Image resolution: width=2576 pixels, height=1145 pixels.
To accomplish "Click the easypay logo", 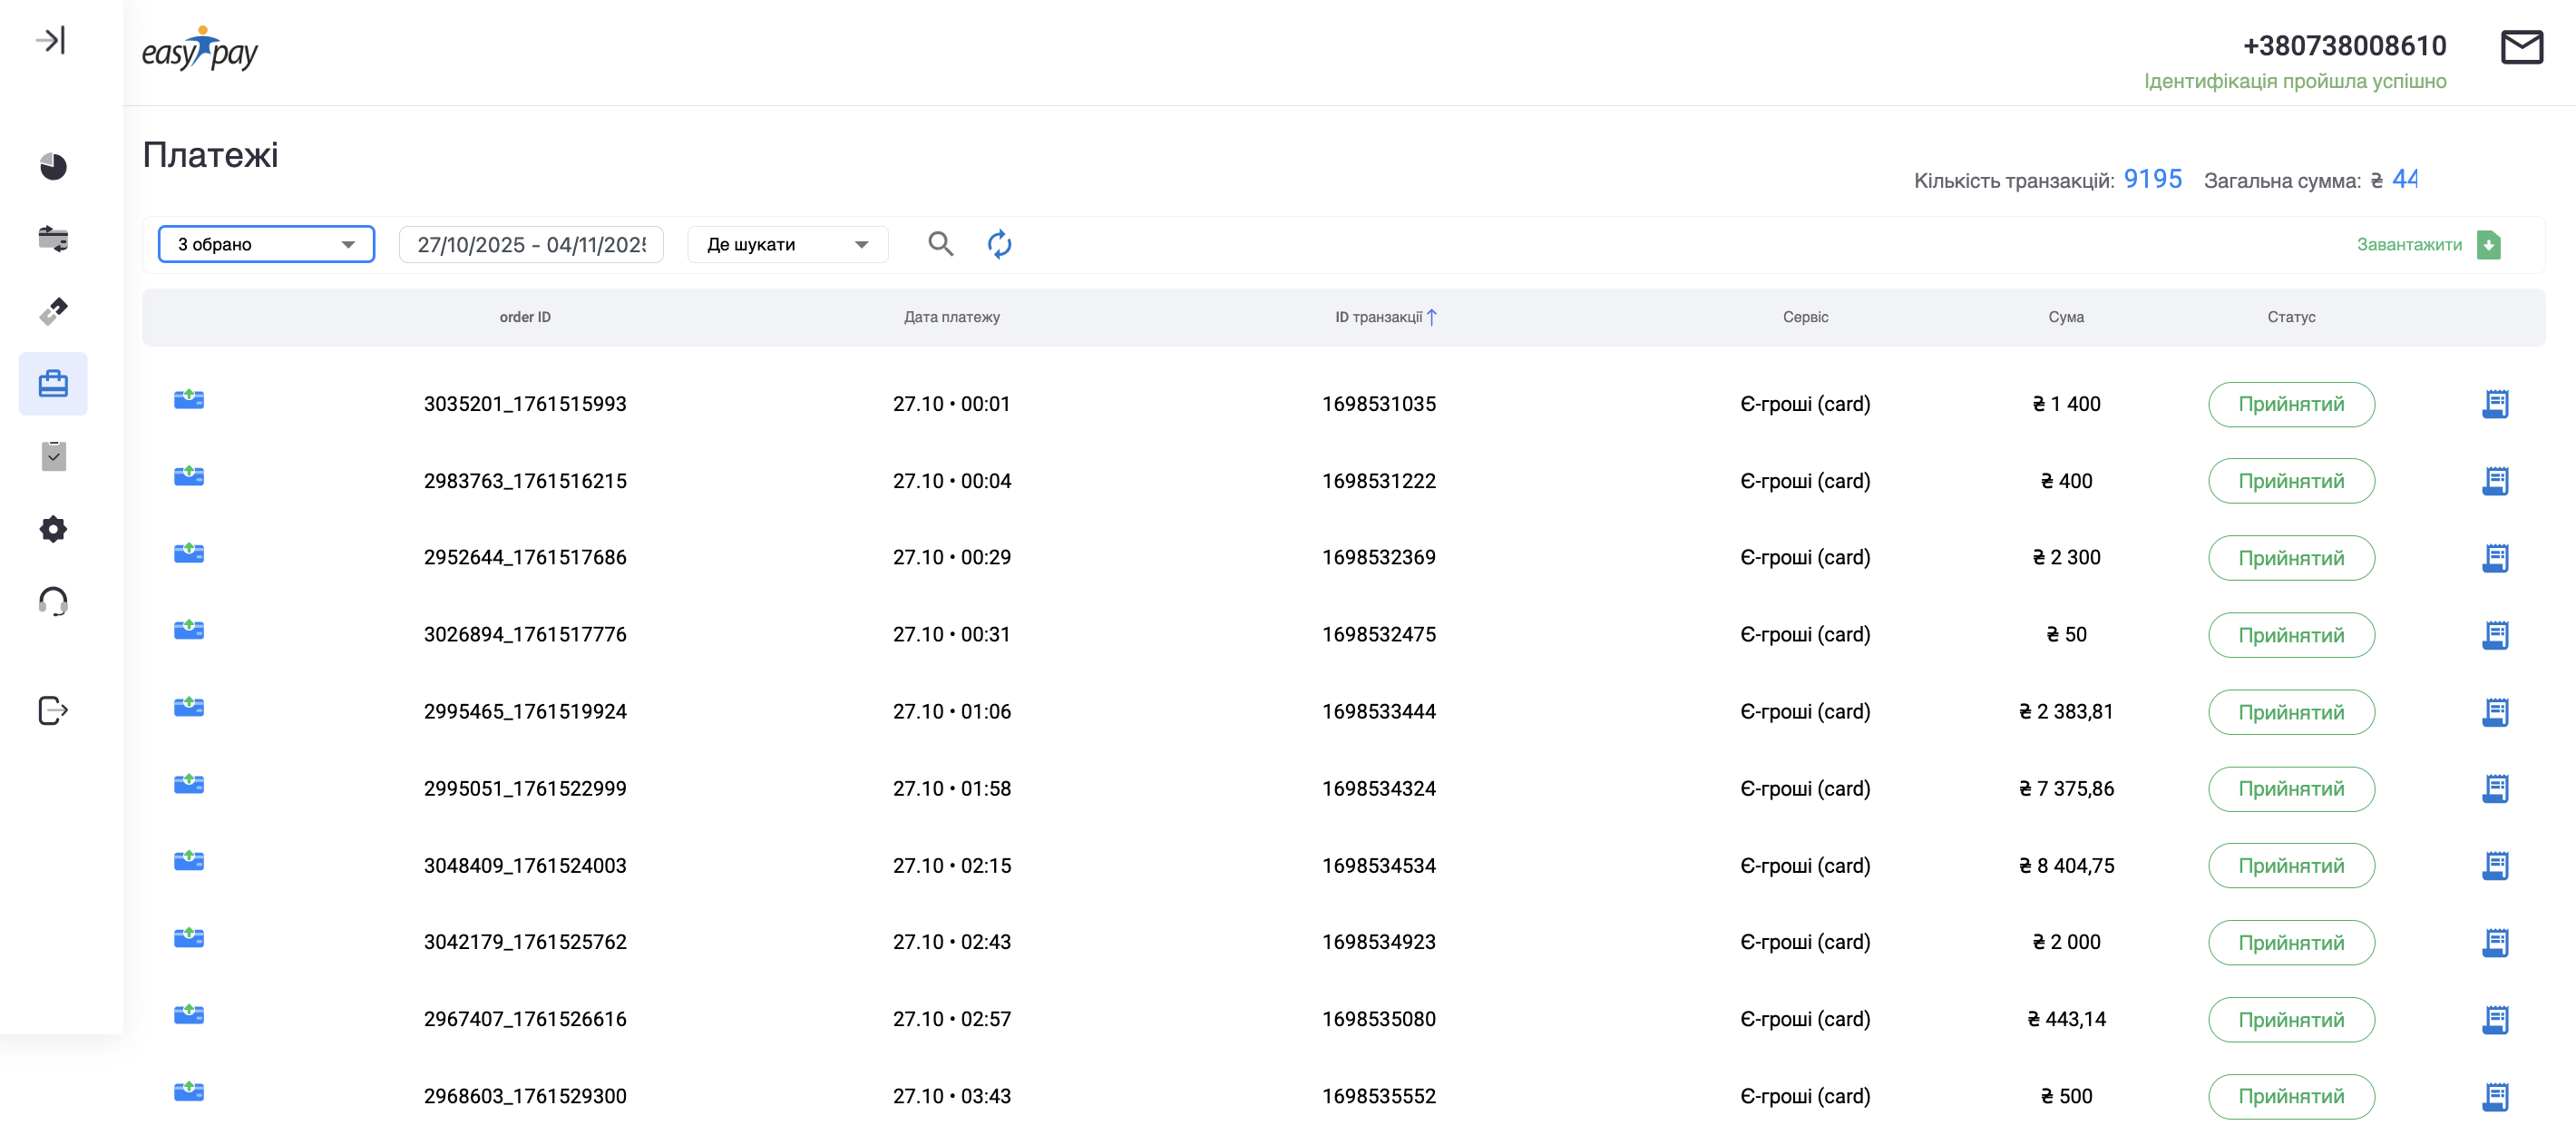I will coord(200,50).
